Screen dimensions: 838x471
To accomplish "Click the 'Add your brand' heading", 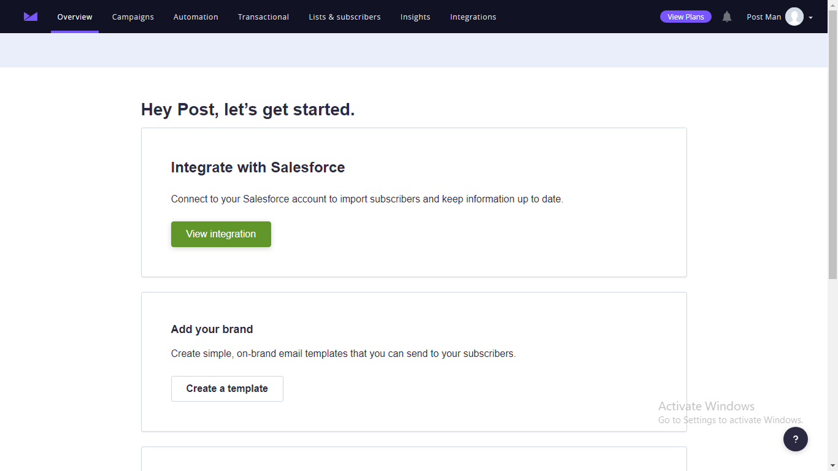I will tap(212, 329).
